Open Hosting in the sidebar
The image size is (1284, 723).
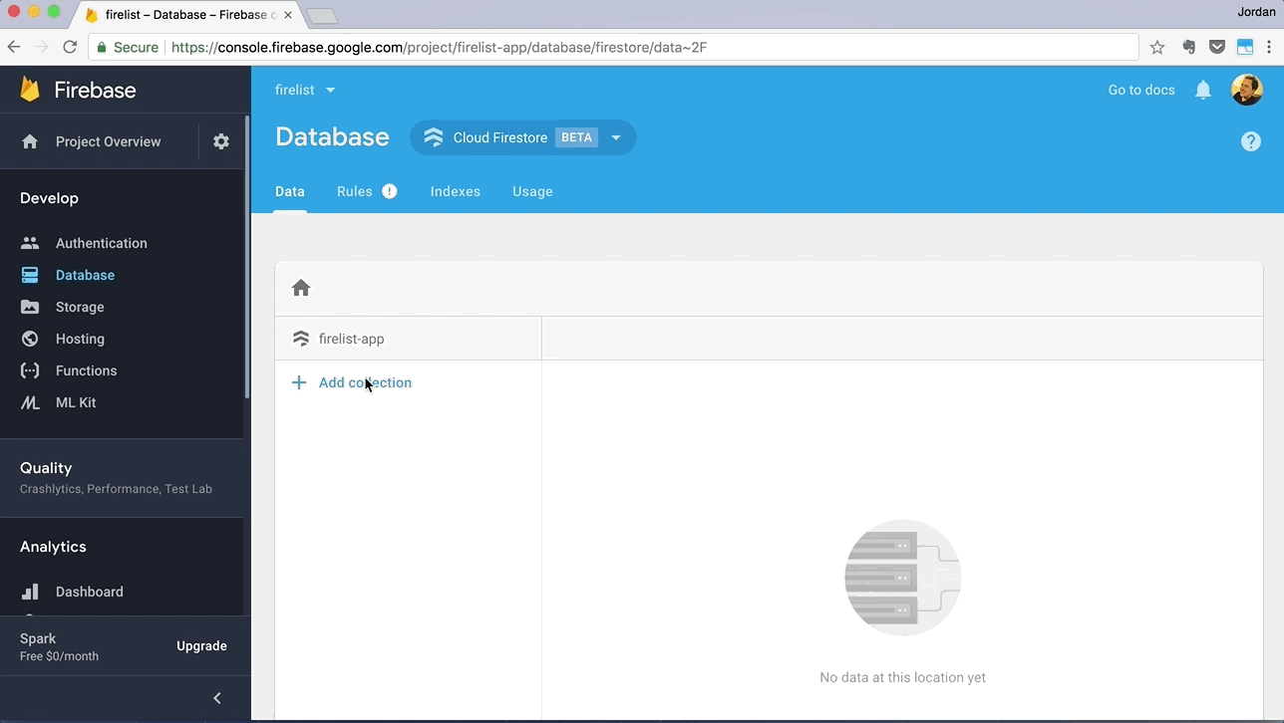[80, 339]
